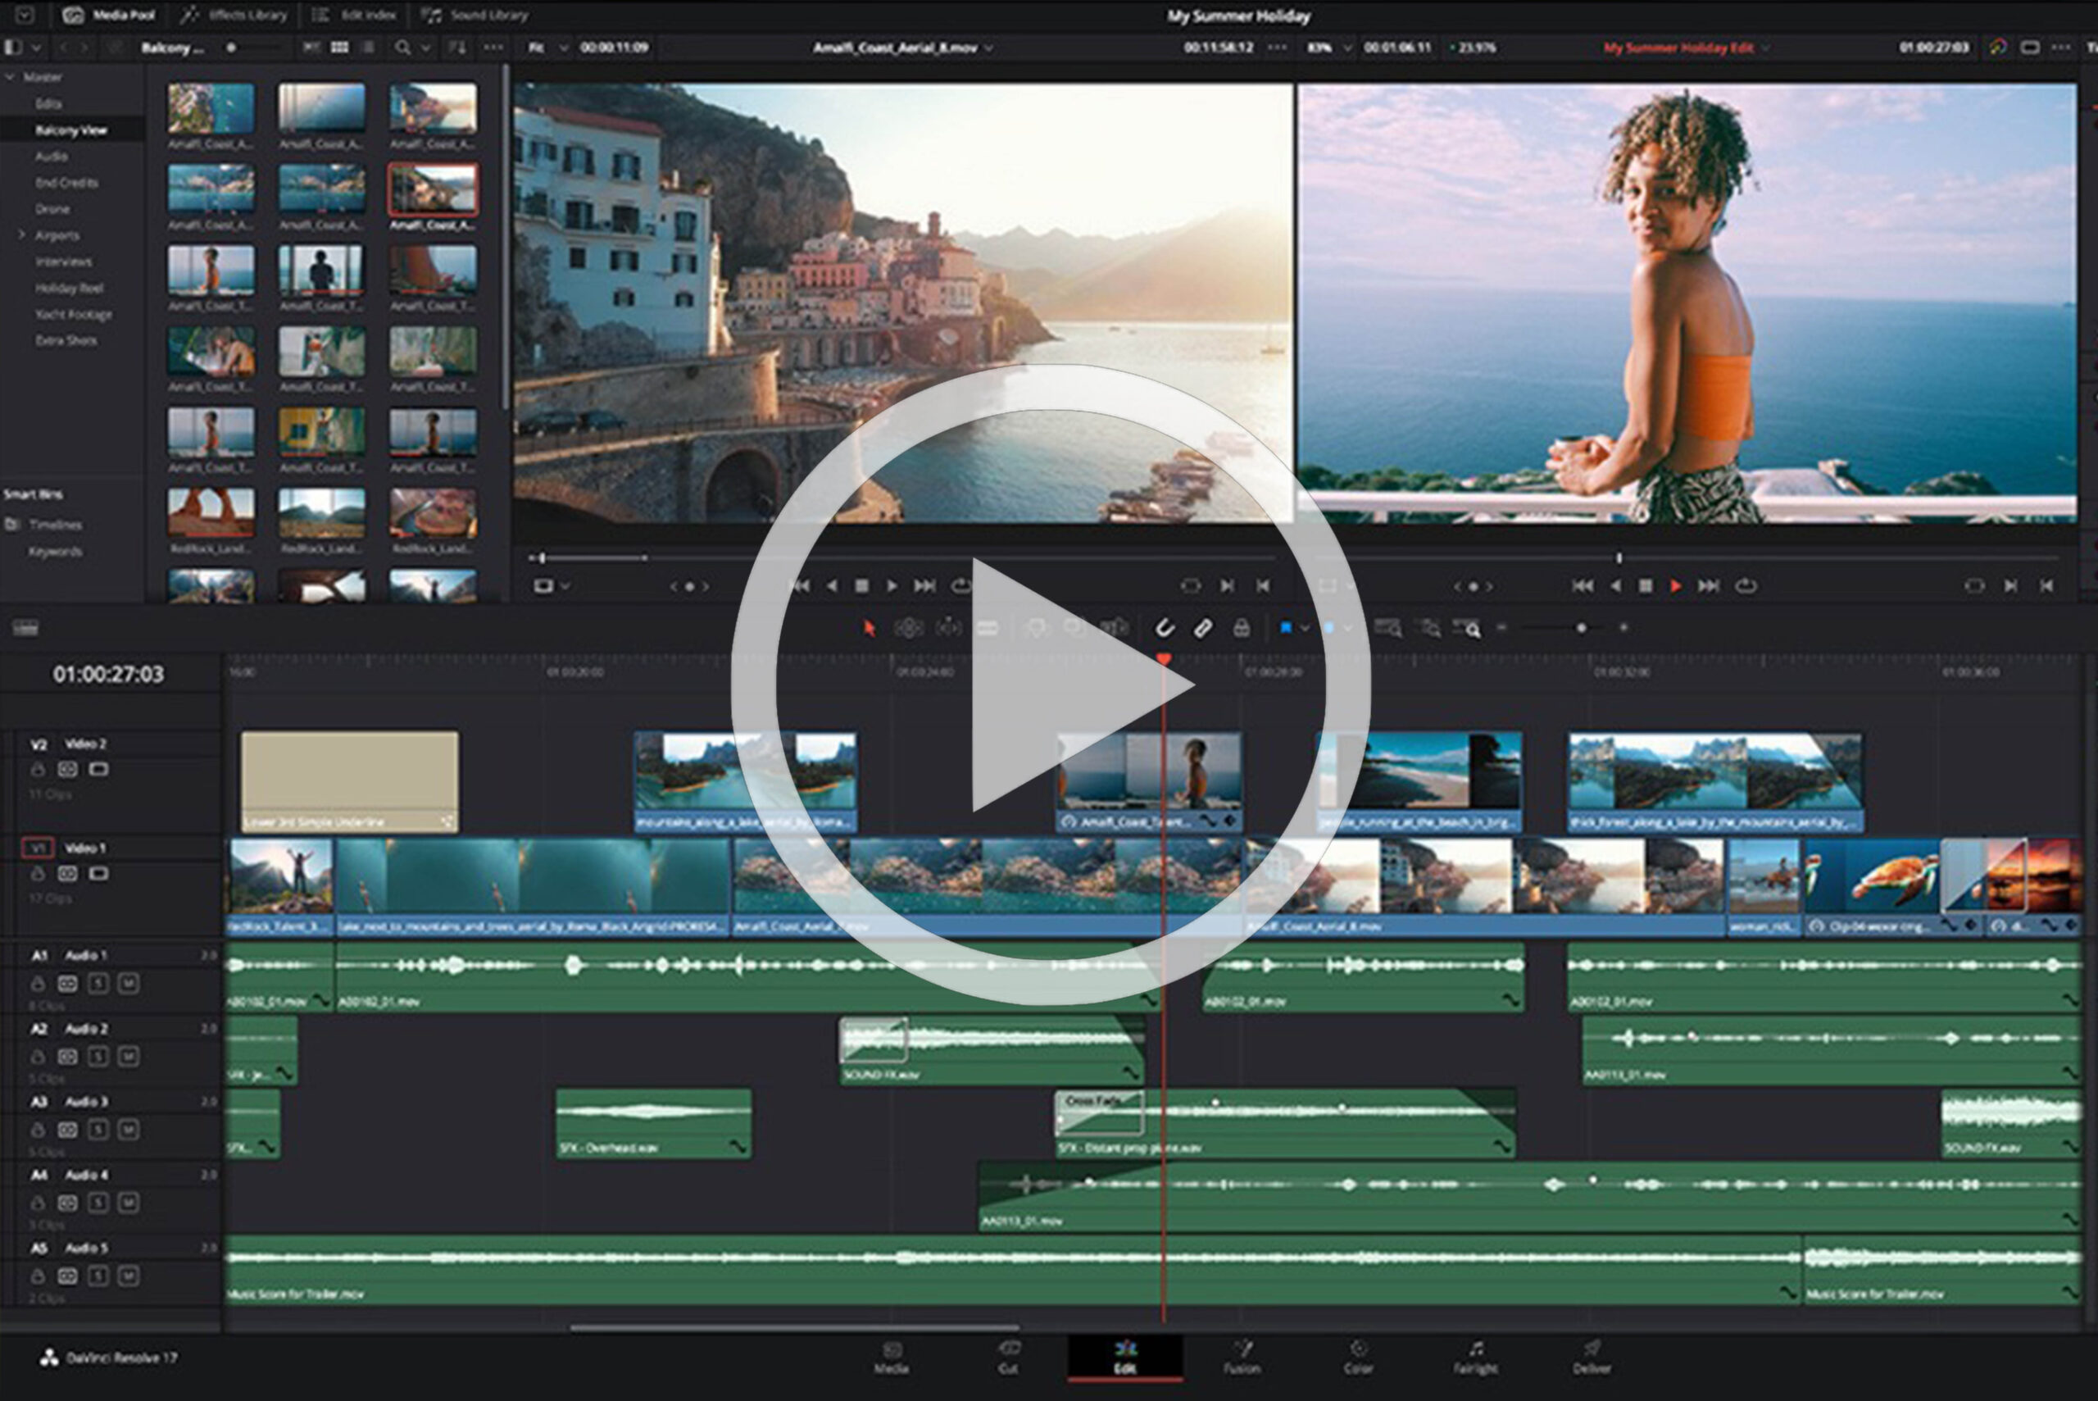Expand the Airports bin
Screen dimensions: 2098x1401
(x=21, y=235)
